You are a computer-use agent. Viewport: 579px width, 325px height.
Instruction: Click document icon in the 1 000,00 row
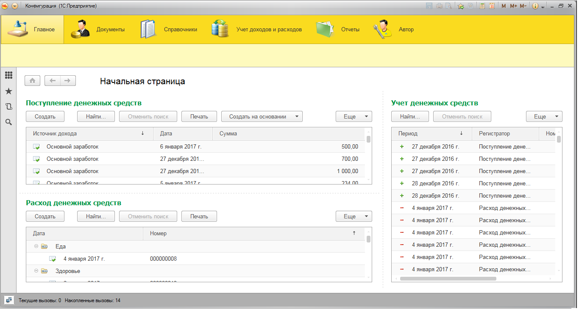(36, 171)
